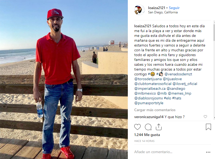215x159 pixels.
Task: Like veronicazuniga14's comment heart
Action: (x=205, y=117)
